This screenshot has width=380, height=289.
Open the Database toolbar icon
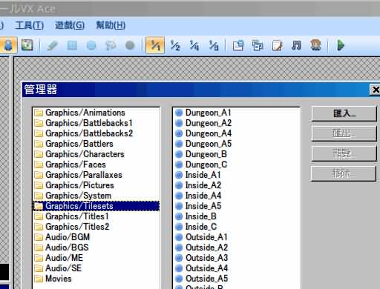click(x=238, y=45)
